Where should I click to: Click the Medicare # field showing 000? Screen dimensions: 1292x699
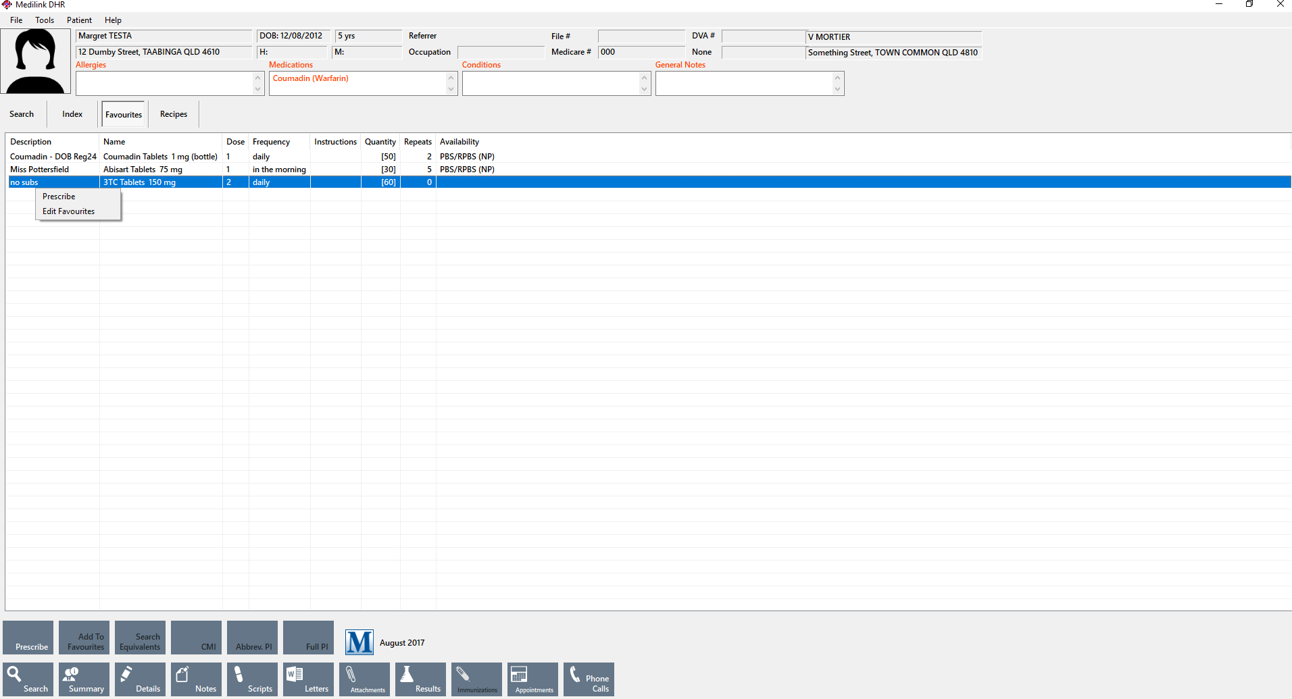(641, 52)
